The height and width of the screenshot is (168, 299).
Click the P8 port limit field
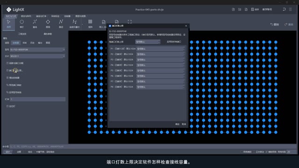[x=161, y=87]
